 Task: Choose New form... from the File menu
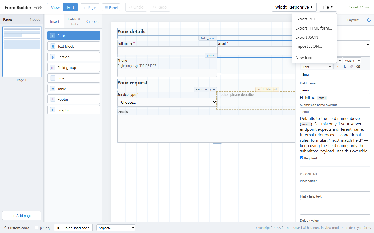pyautogui.click(x=314, y=58)
